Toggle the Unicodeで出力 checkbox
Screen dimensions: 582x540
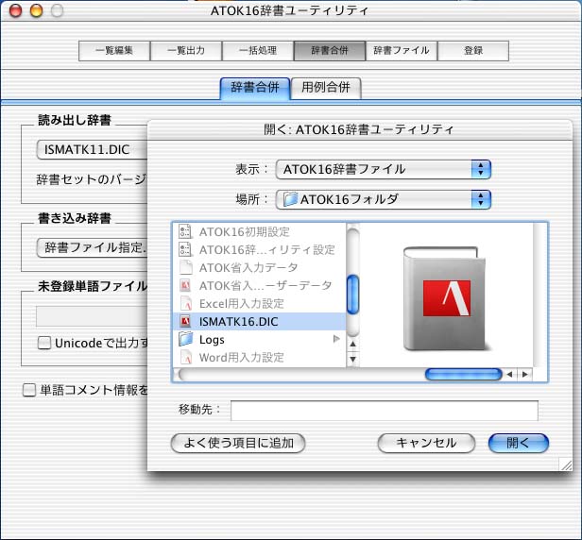tap(44, 343)
